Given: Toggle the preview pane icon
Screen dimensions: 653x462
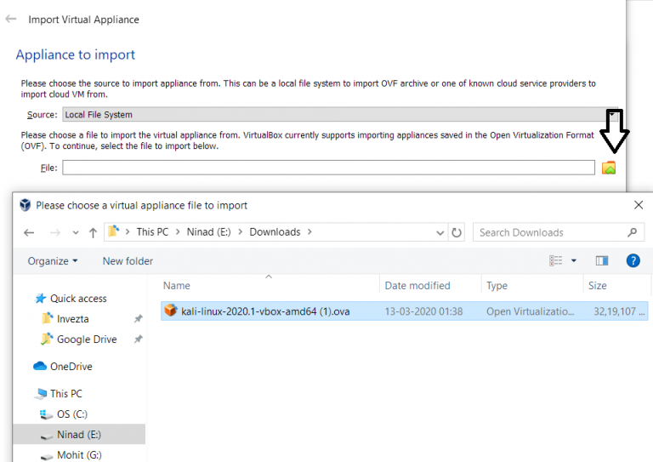Looking at the screenshot, I should click(602, 260).
